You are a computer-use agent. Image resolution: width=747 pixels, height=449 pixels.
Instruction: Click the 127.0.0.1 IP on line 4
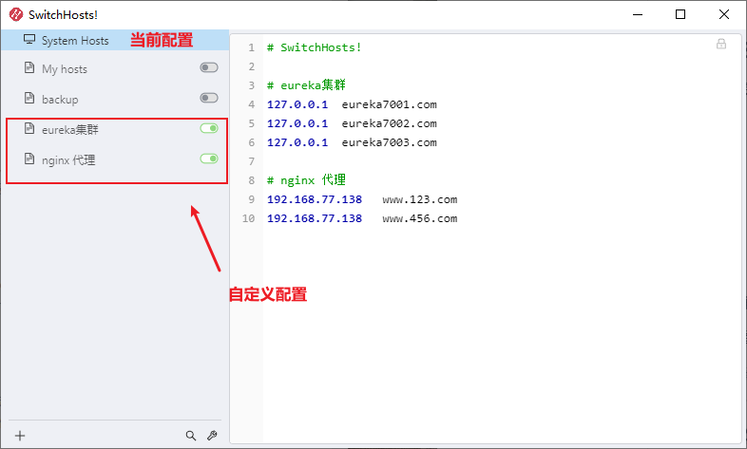[x=297, y=104]
